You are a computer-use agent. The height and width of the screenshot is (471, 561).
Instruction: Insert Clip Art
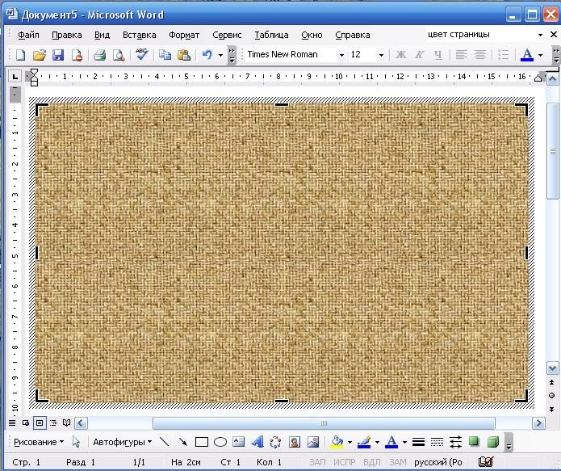(x=295, y=442)
